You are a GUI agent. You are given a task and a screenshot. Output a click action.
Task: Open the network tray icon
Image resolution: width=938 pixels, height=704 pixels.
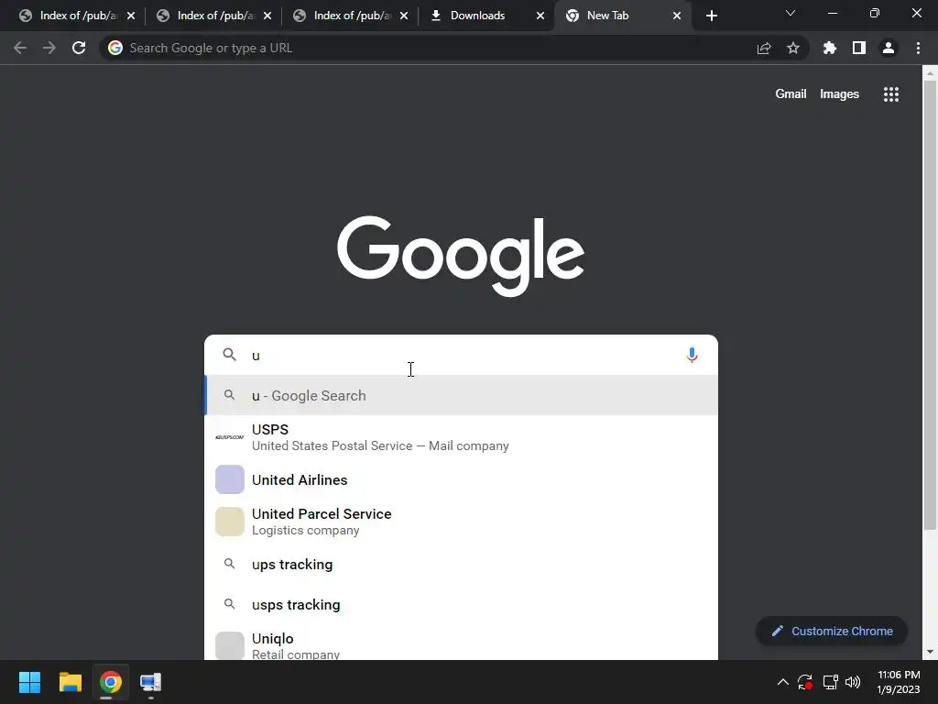point(830,682)
